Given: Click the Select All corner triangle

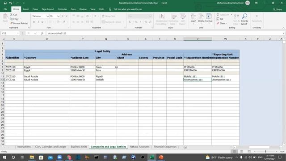Looking at the screenshot, I should click(3, 39).
